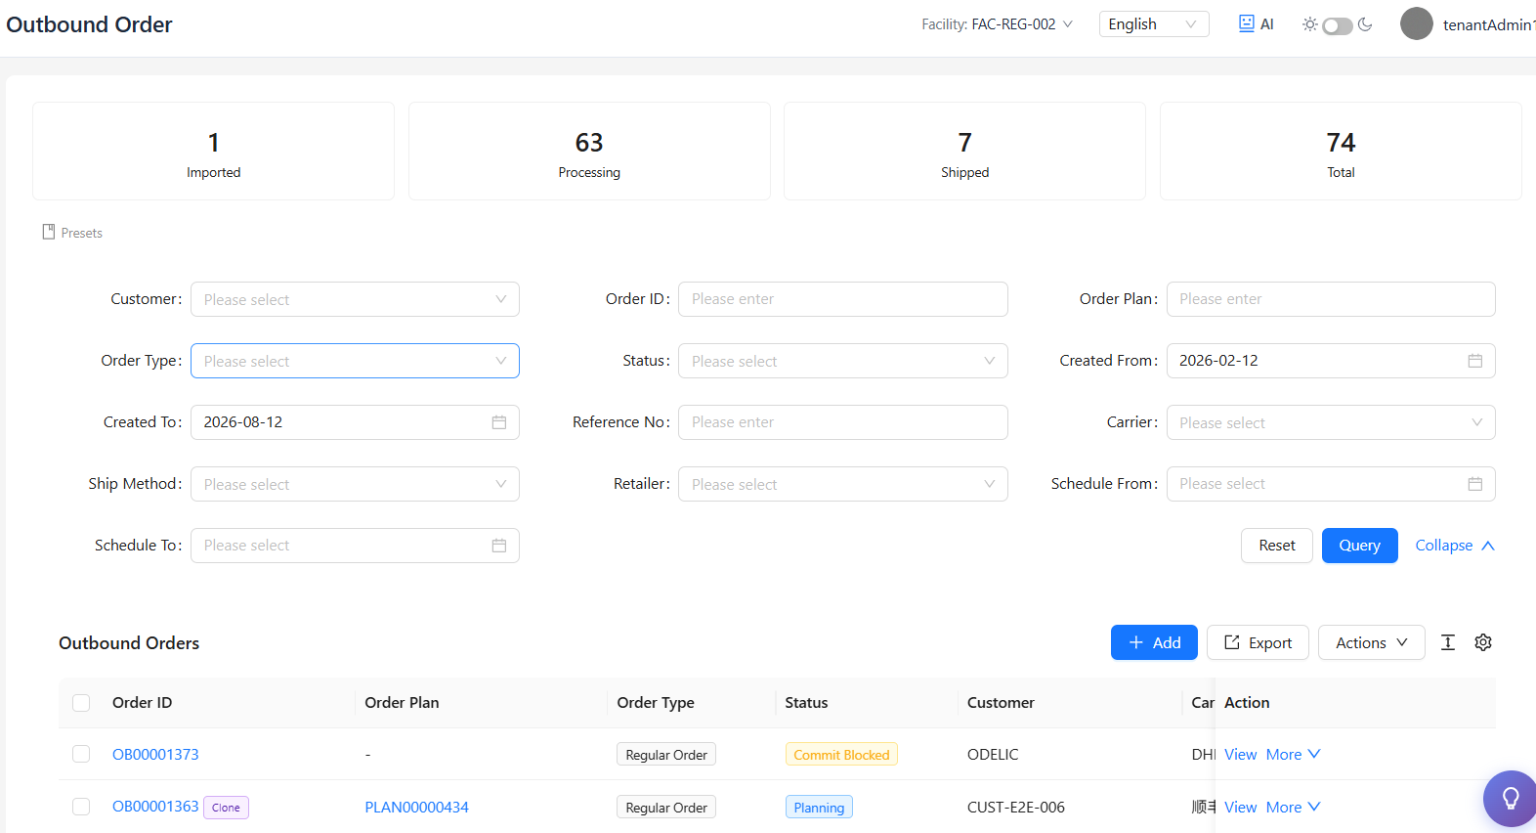Click the Schedule From date field

1331,484
